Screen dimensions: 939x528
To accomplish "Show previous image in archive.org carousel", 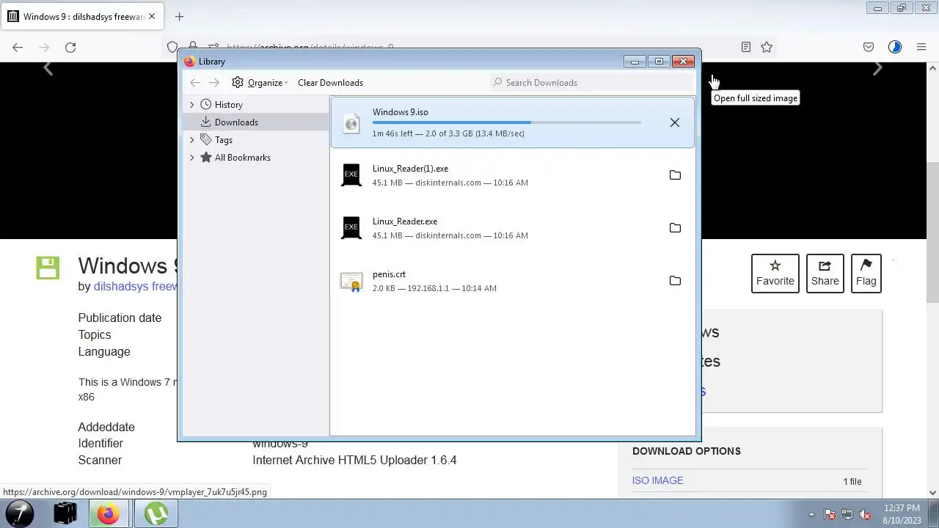I will (x=48, y=69).
